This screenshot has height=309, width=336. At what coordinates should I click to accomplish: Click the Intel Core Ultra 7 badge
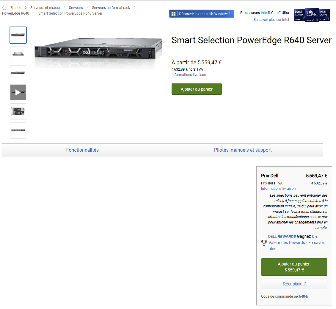(299, 15)
